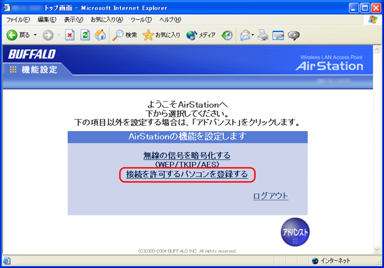The image size is (384, 268).
Task: Click the AirStation logo in header
Action: 329,66
